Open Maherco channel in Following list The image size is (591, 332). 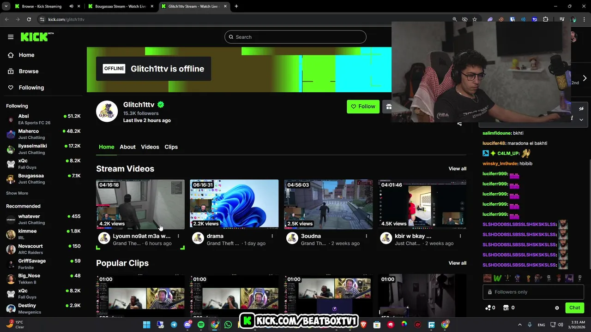(x=43, y=134)
